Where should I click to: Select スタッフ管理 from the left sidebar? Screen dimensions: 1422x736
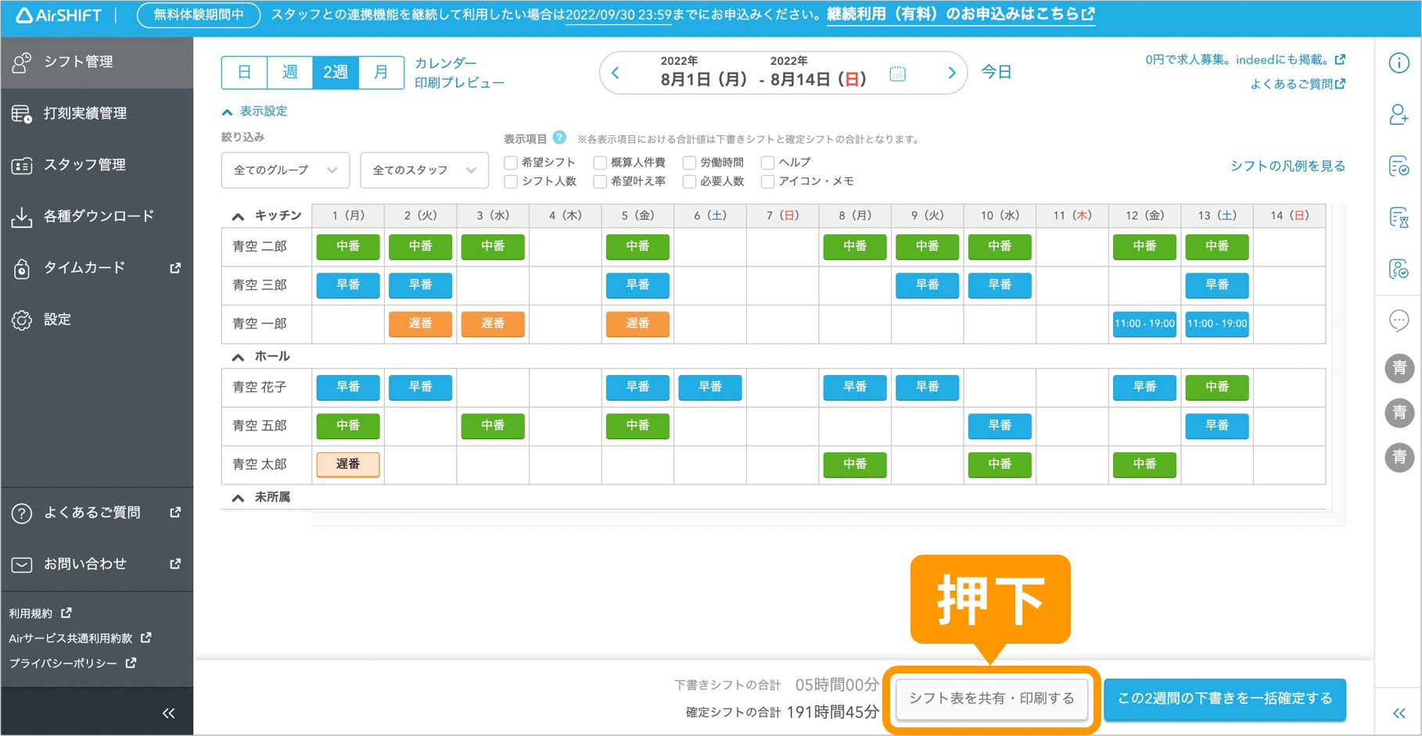click(x=84, y=165)
